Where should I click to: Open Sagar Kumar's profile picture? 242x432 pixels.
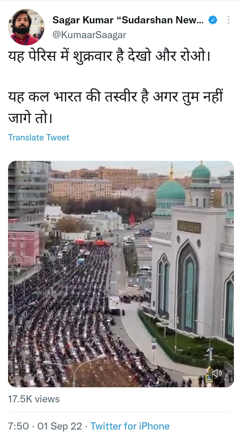tap(26, 27)
